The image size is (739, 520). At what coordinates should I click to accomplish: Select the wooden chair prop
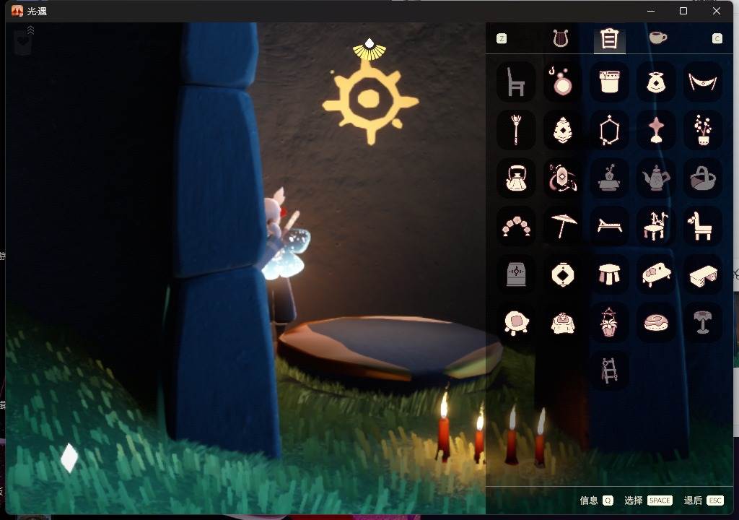click(x=515, y=82)
